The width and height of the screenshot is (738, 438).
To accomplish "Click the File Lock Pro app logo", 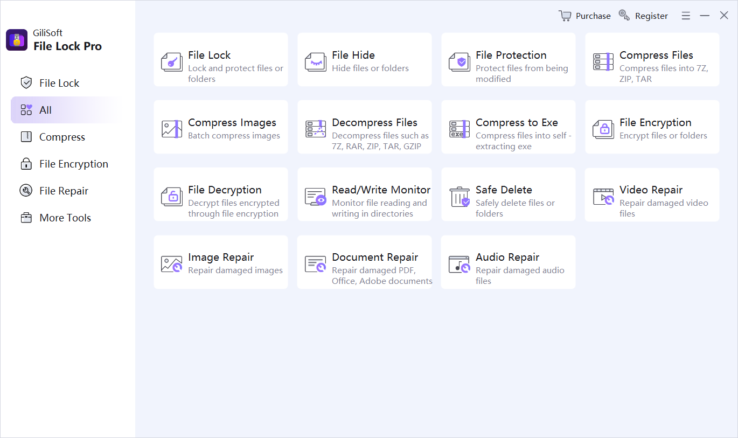I will tap(17, 40).
